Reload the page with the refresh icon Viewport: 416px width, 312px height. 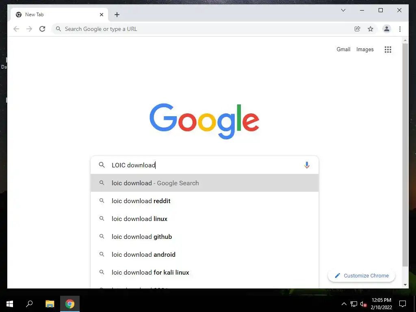42,29
